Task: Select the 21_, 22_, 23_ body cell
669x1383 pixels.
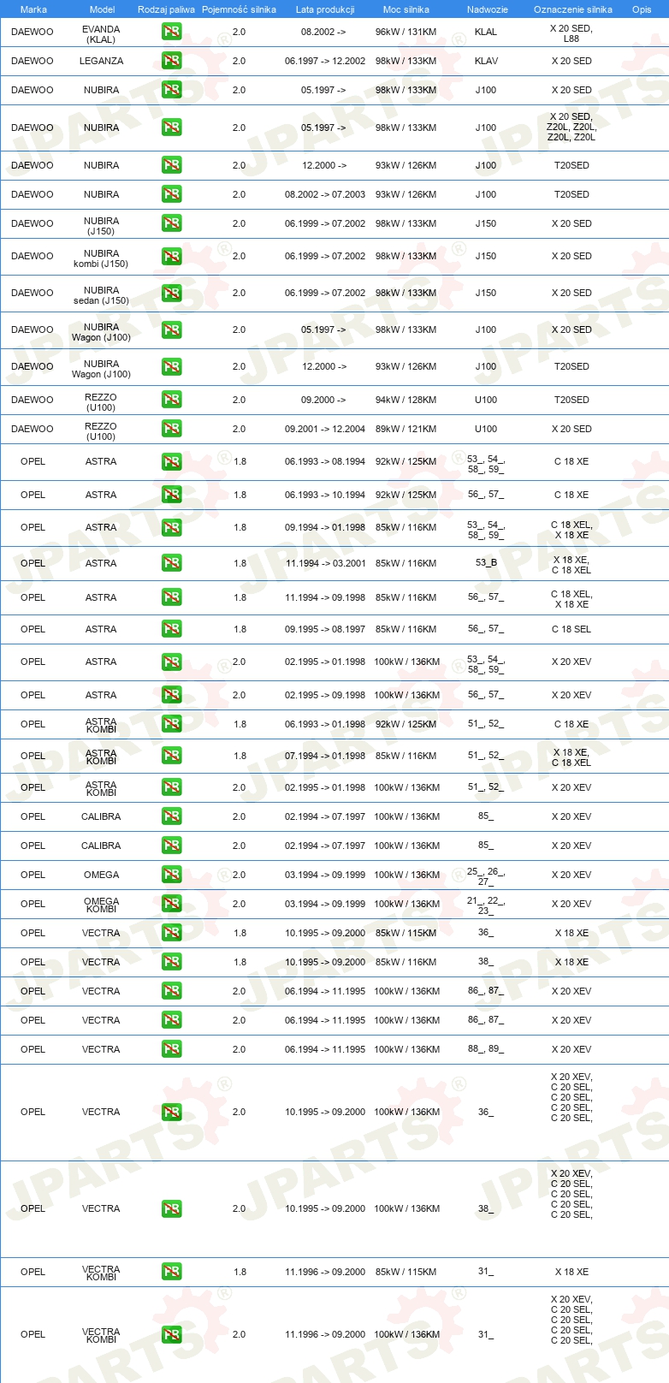Action: pos(486,905)
